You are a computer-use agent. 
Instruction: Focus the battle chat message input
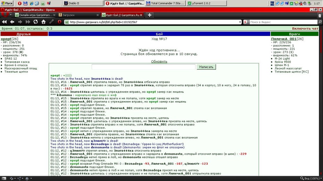[143, 67]
